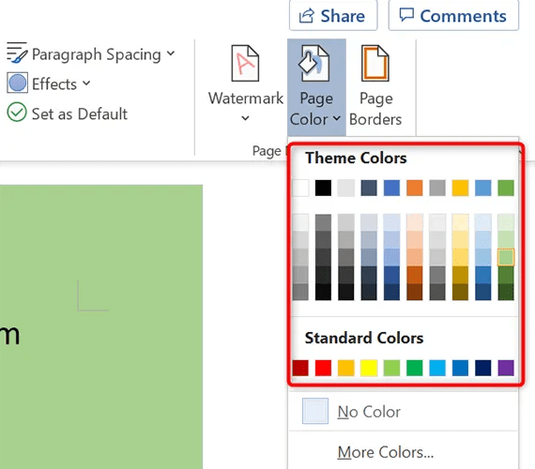Click the Paragraph Spacing icon
The image size is (535, 469).
(x=17, y=53)
